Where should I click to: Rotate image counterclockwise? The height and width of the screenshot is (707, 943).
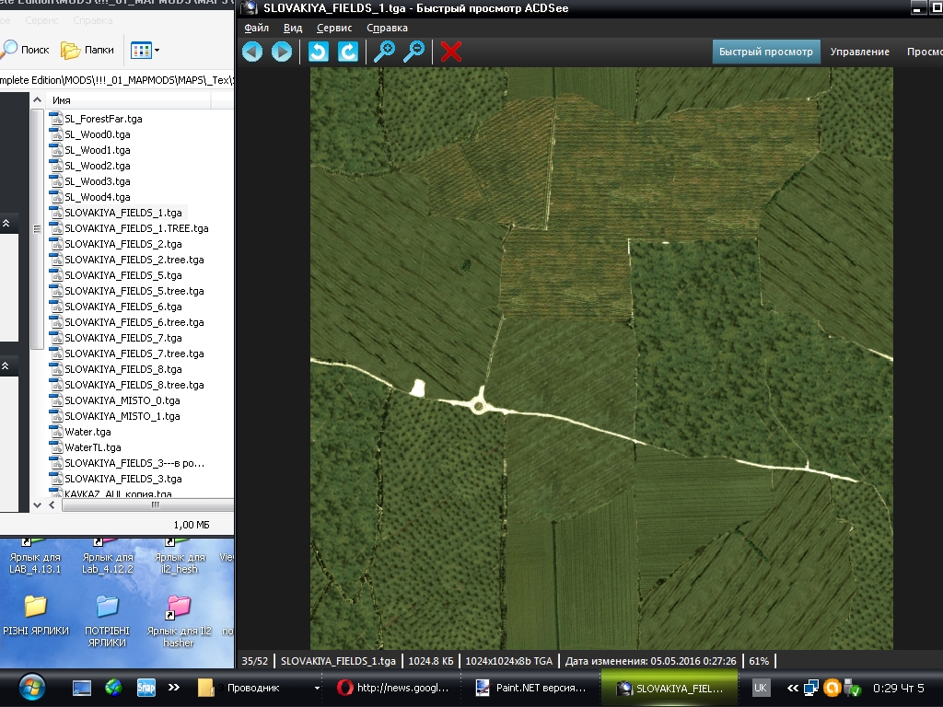tap(318, 52)
